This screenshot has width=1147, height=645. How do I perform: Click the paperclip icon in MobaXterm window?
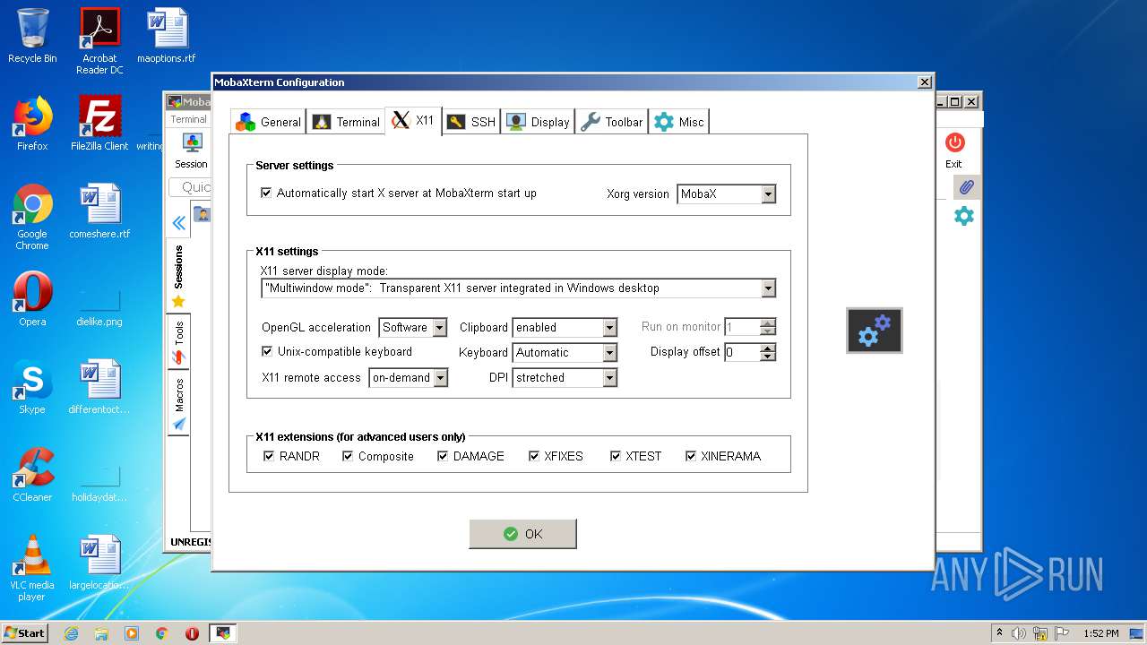click(965, 187)
